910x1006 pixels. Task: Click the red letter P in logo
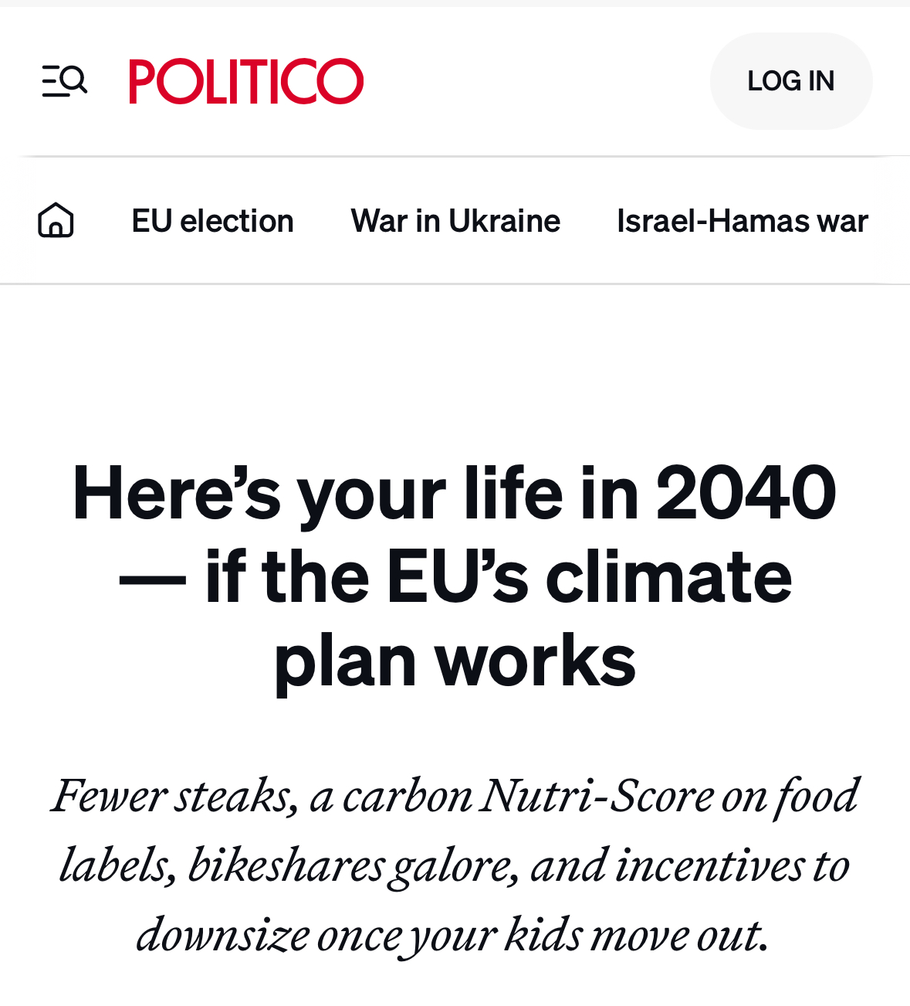pyautogui.click(x=144, y=81)
